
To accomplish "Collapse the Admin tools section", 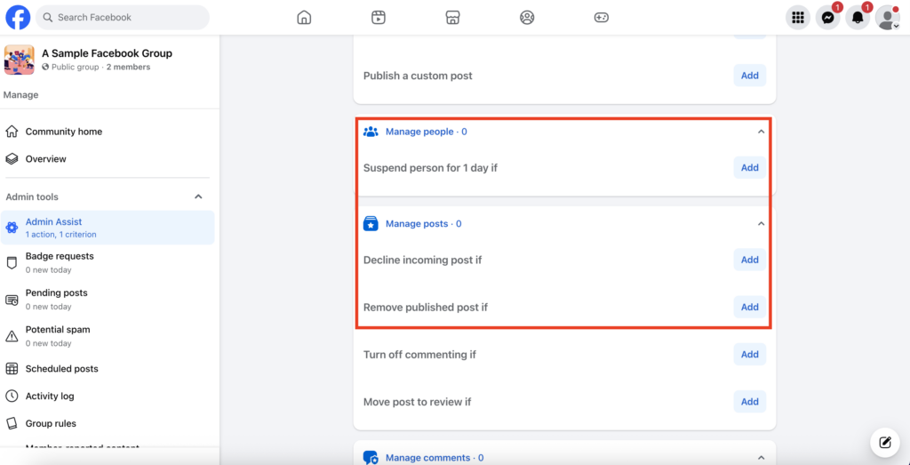I will (198, 197).
